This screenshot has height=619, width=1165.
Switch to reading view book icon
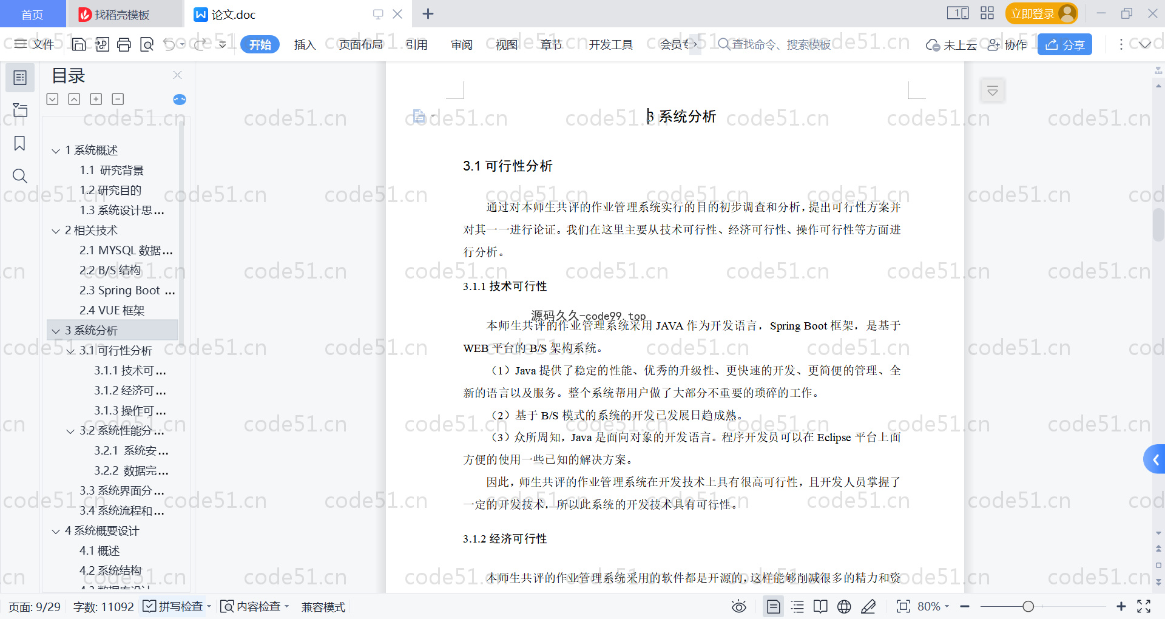(820, 606)
